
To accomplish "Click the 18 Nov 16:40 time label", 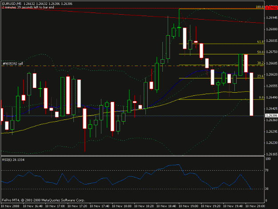I will pos(33,206).
